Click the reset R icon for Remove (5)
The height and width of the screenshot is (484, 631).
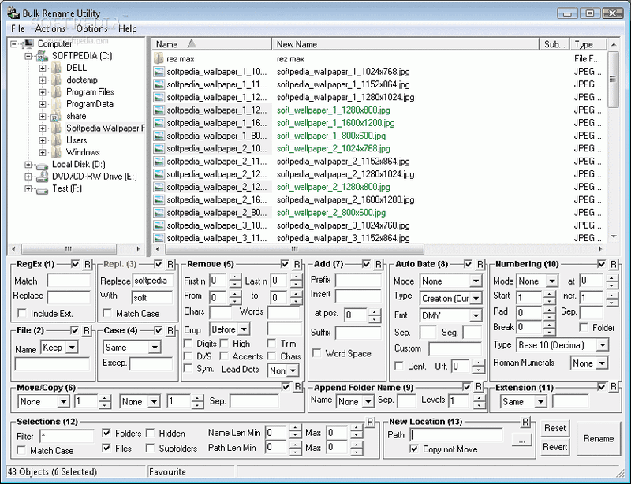(297, 264)
